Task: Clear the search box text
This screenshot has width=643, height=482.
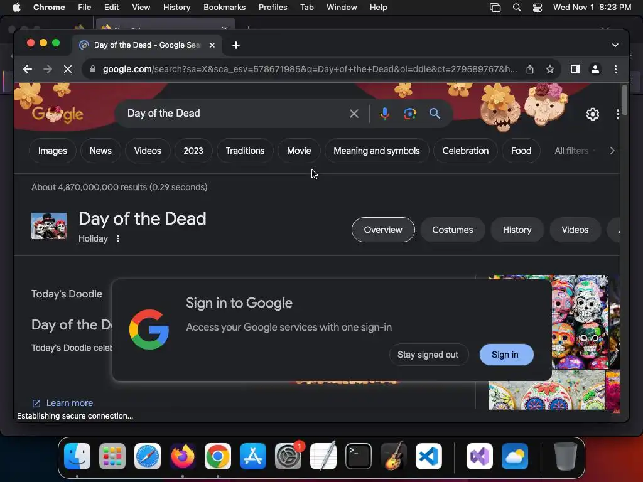Action: [x=354, y=114]
